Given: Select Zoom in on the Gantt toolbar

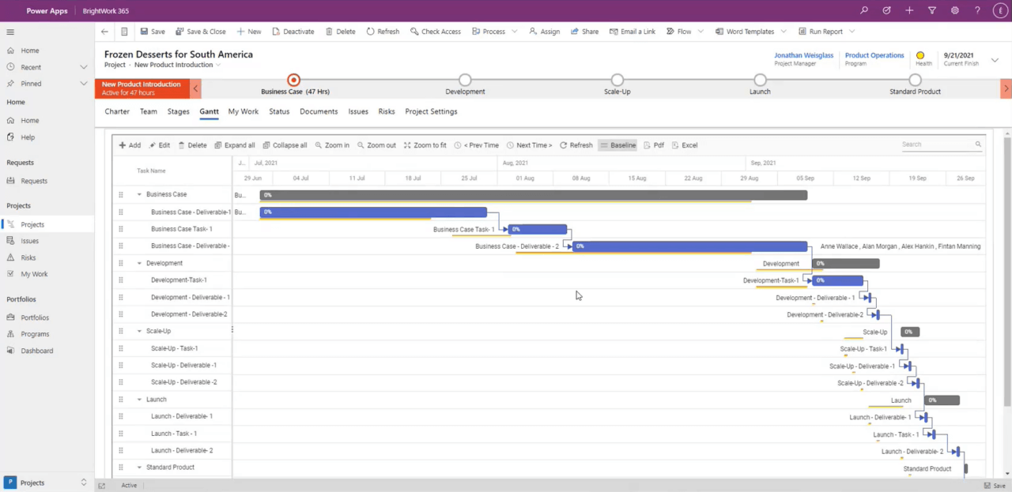Looking at the screenshot, I should 332,145.
